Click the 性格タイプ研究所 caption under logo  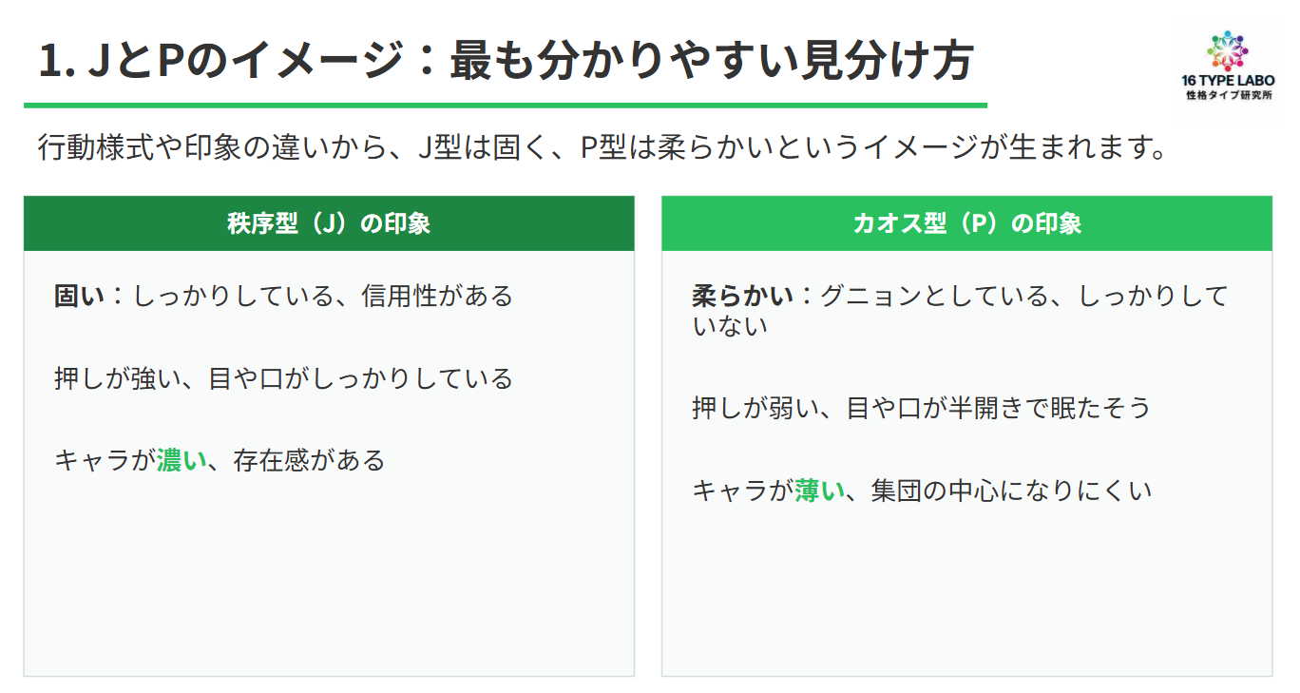[1228, 96]
